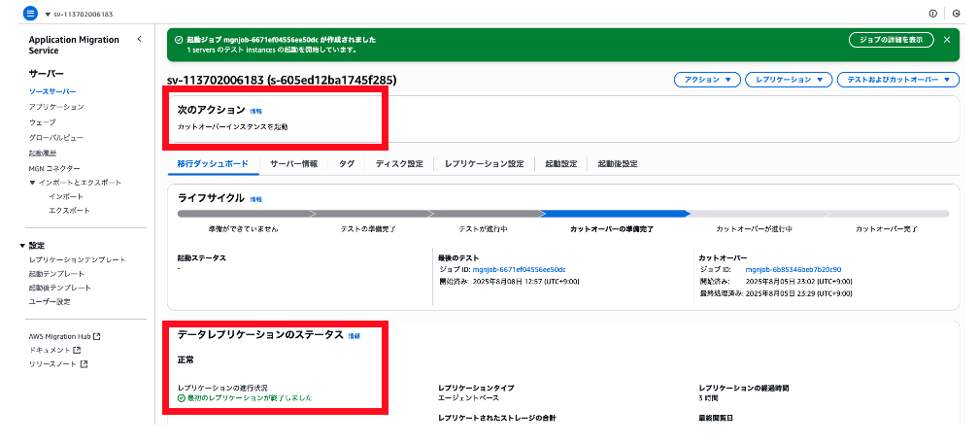The height and width of the screenshot is (443, 979).
Task: Click the info circle icon in top bar
Action: [x=932, y=14]
